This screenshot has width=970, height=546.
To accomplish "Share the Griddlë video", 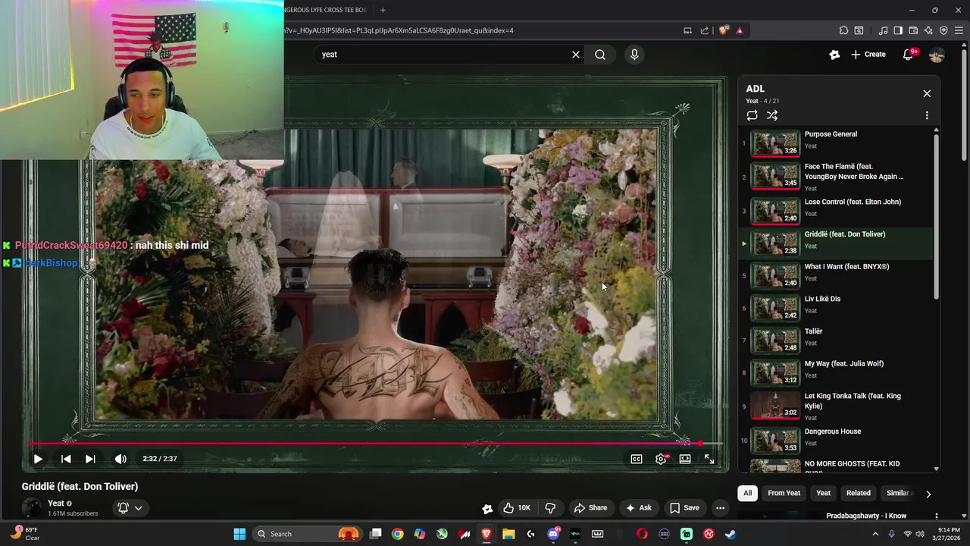I will coord(590,508).
